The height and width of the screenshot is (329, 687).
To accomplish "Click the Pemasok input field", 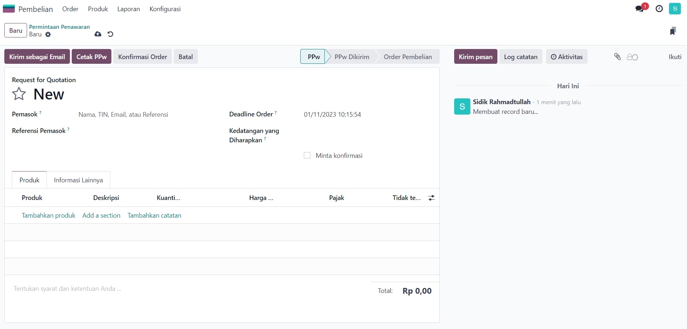I will (144, 115).
